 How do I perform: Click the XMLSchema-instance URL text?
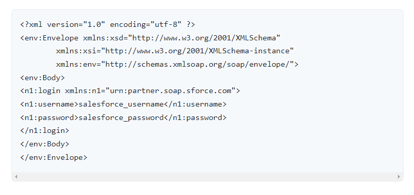pos(199,51)
